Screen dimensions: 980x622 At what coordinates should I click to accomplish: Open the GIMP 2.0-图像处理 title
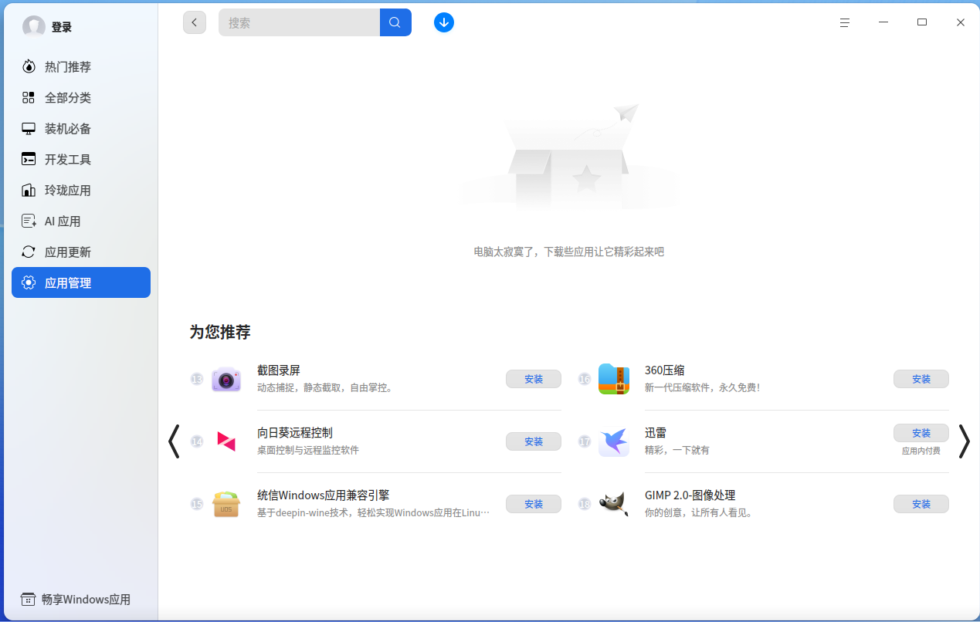690,495
